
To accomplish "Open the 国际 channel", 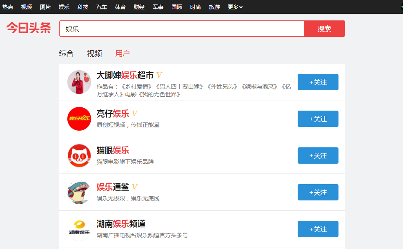I will pos(177,7).
